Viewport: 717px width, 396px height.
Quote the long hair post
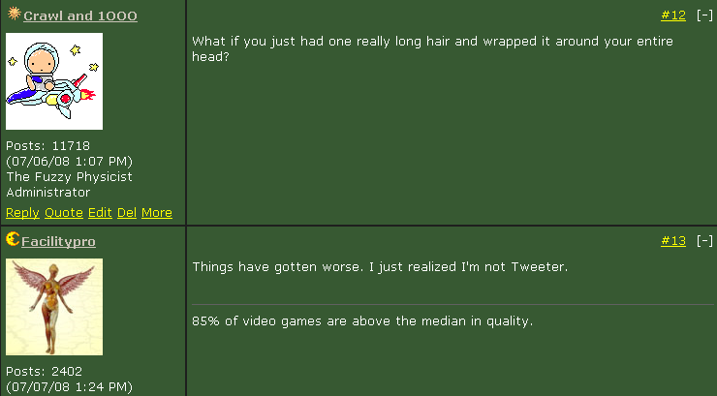pyautogui.click(x=64, y=213)
